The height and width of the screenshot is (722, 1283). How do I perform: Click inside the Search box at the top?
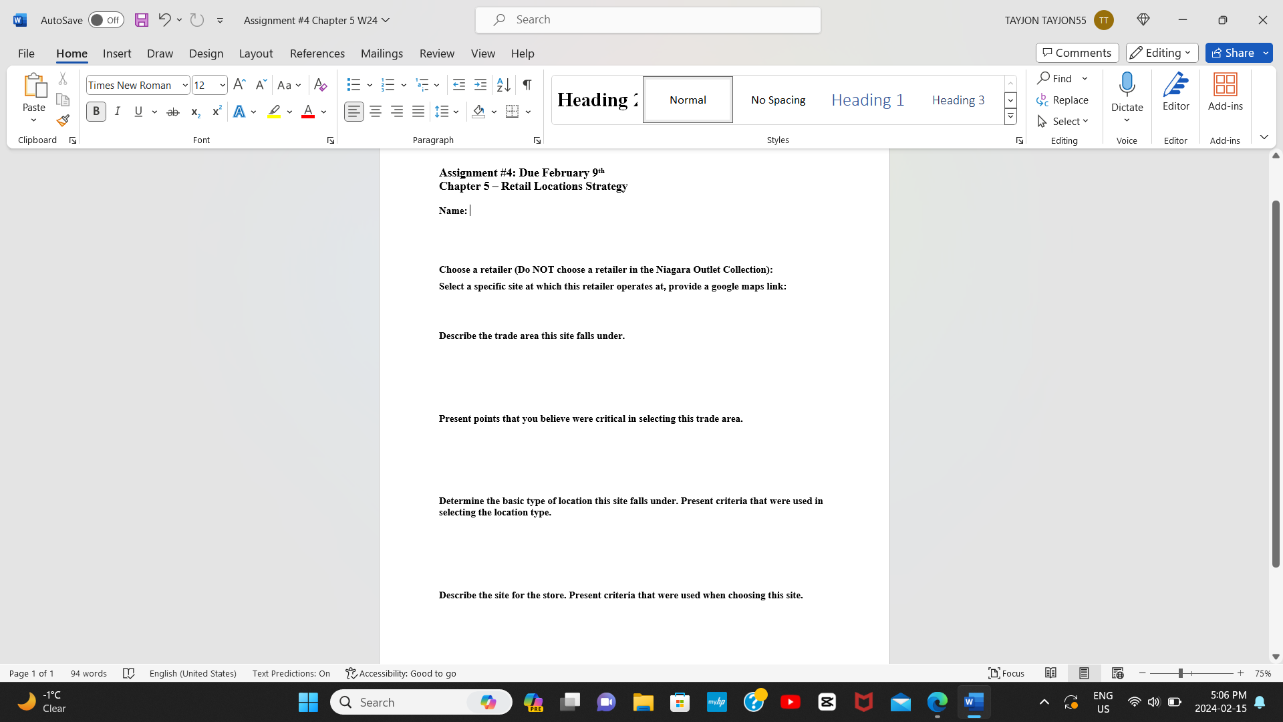pos(647,20)
